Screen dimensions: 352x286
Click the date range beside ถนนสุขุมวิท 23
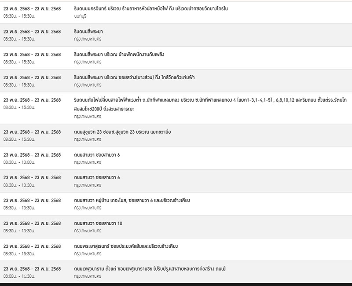pyautogui.click(x=32, y=132)
